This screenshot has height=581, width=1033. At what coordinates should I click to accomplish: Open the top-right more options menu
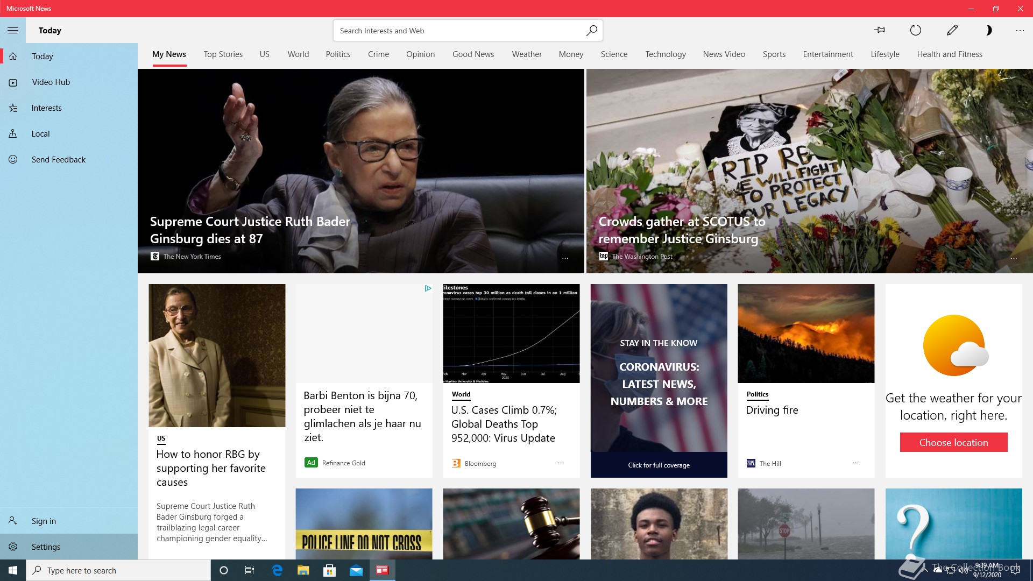pos(1020,31)
